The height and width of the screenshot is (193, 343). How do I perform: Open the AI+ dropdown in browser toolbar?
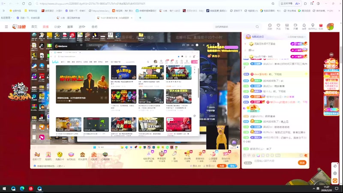pos(298,4)
